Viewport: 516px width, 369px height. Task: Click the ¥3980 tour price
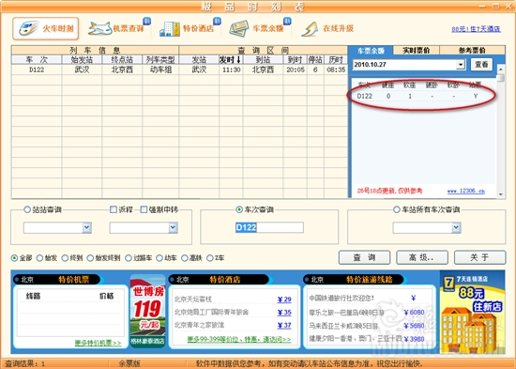click(414, 339)
